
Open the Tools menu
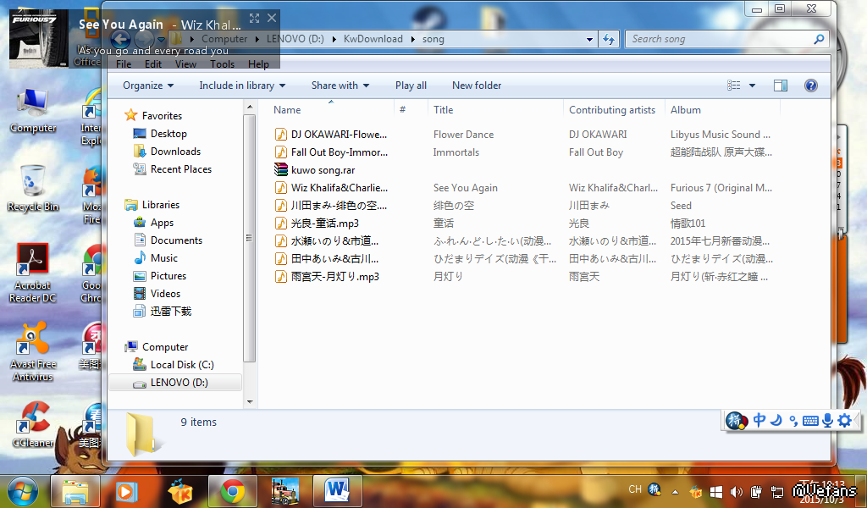click(x=222, y=64)
